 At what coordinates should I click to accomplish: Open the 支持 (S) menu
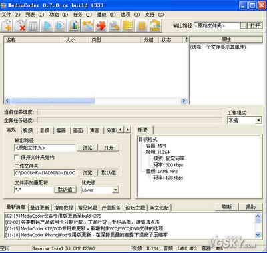(154, 15)
